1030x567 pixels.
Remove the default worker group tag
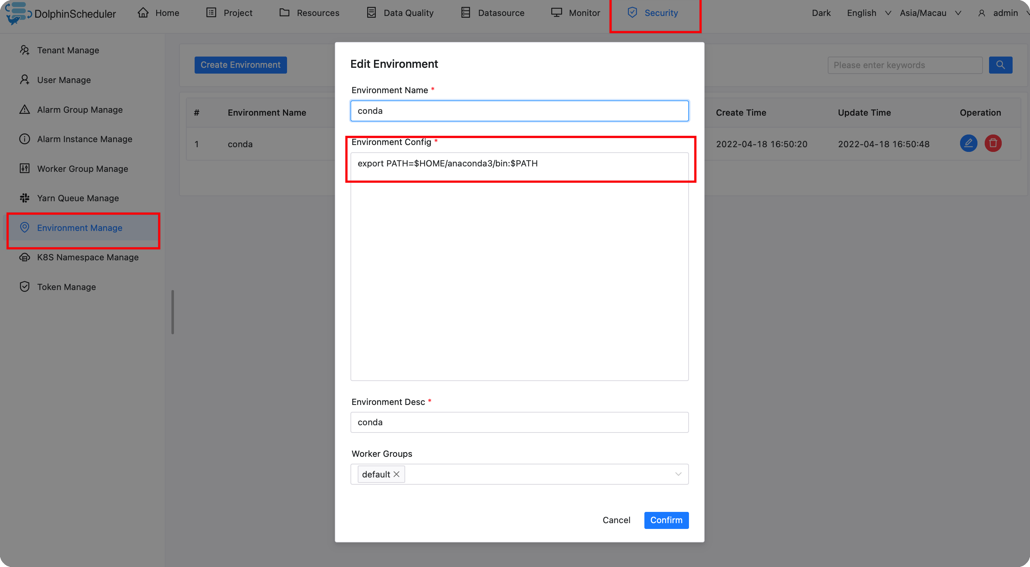(396, 474)
